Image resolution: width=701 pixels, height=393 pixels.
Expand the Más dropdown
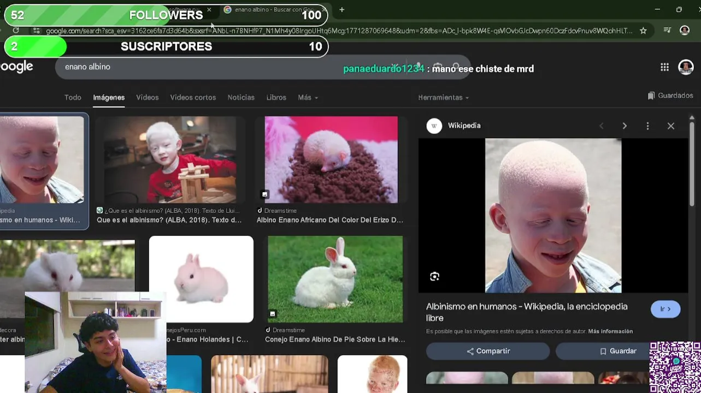(x=308, y=97)
